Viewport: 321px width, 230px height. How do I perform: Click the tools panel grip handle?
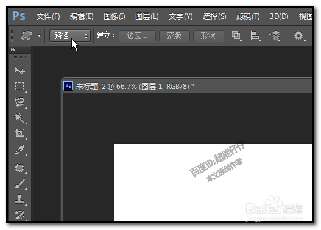(x=19, y=57)
